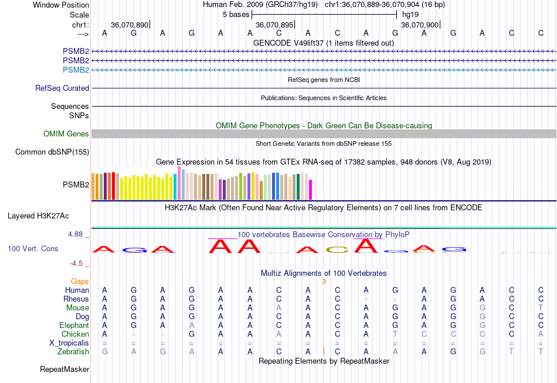Click 'Multiz Alignments of 100 Vertebrates' title
557x383 pixels.
(x=324, y=273)
